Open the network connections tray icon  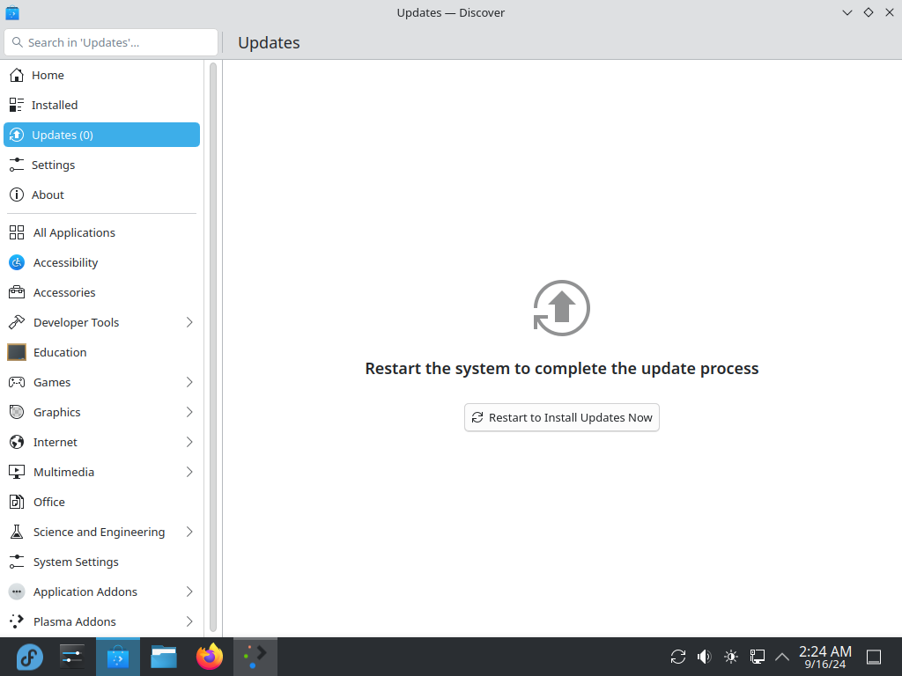(x=757, y=657)
